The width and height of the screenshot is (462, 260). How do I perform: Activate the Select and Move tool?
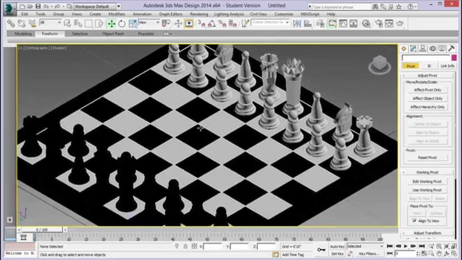click(112, 23)
